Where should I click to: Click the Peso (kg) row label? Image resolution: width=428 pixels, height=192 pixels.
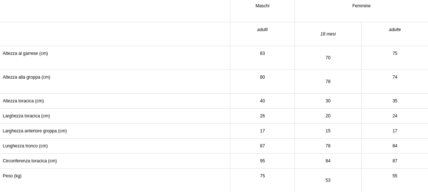click(x=12, y=176)
